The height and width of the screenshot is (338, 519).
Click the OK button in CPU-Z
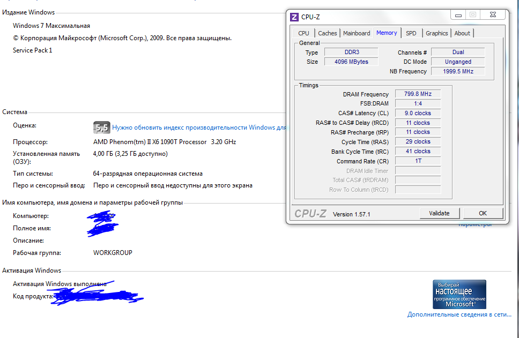pyautogui.click(x=483, y=213)
